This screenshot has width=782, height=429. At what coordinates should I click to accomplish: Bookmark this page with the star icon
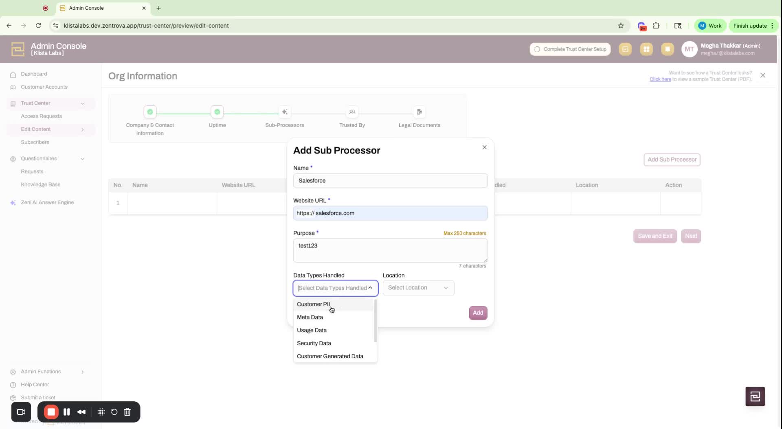click(621, 26)
